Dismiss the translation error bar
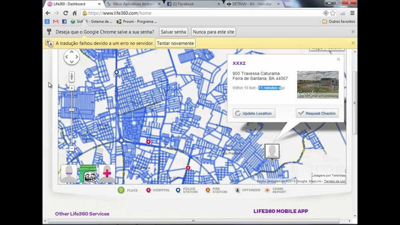 (353, 43)
